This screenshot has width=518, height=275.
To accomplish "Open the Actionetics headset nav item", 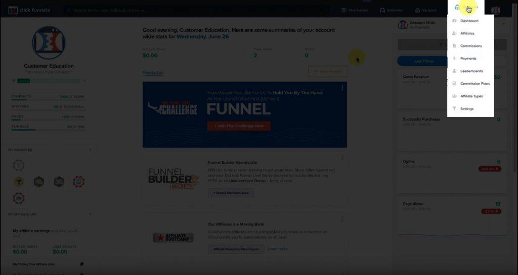I will tap(392, 10).
